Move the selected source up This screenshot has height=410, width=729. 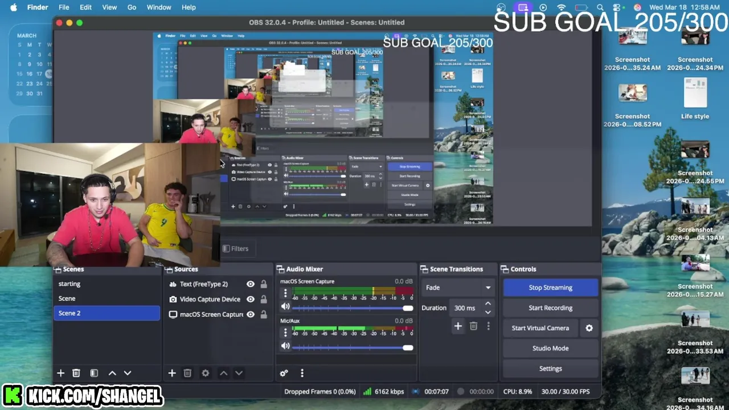pyautogui.click(x=223, y=373)
